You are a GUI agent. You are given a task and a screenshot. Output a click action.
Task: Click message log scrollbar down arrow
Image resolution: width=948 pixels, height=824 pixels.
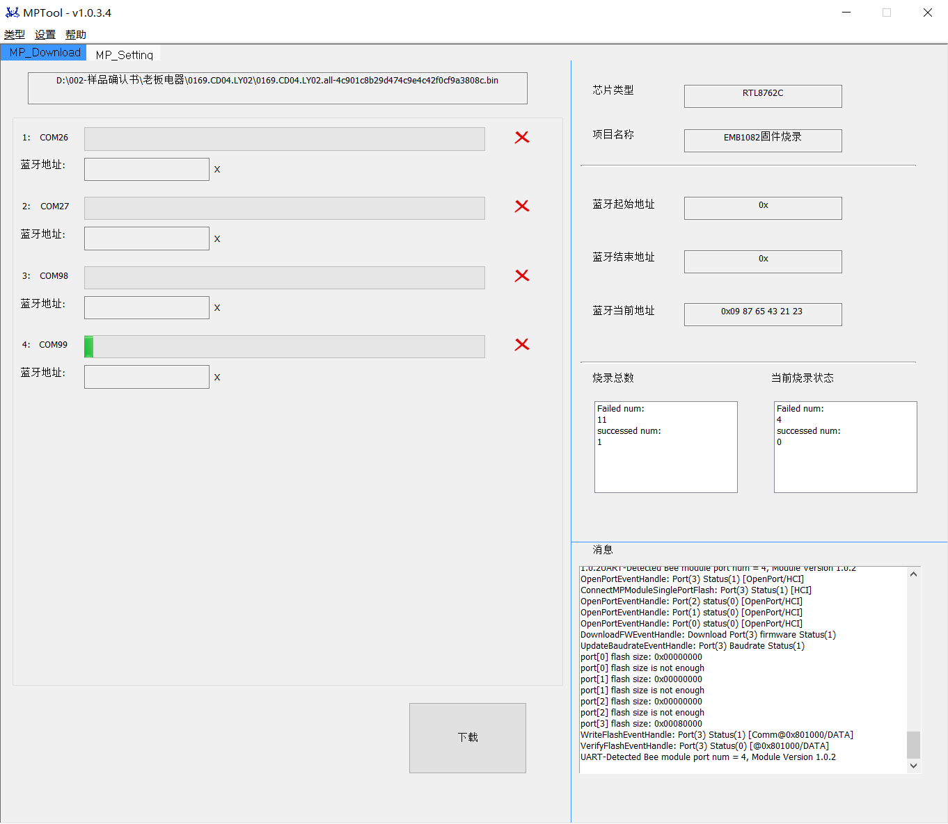(914, 766)
